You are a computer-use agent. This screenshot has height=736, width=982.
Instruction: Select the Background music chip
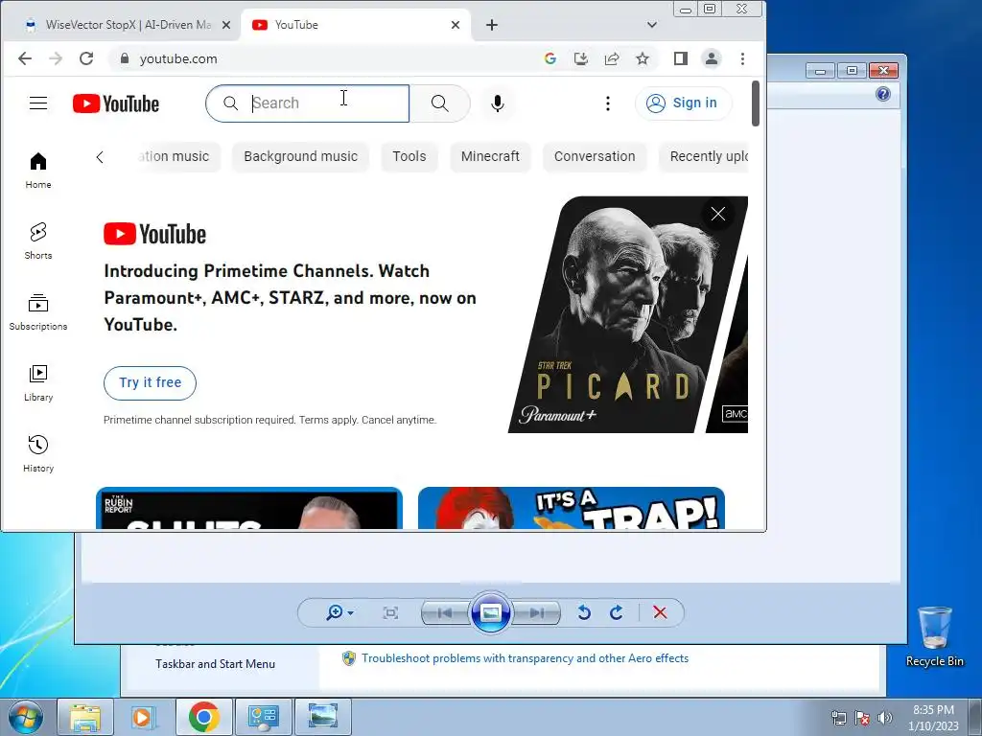pos(300,156)
